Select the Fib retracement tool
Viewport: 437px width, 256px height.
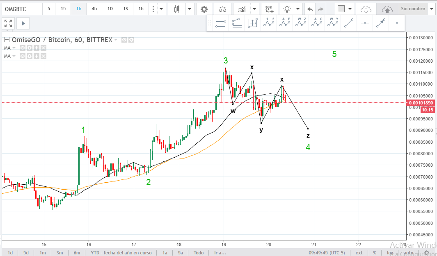[x=220, y=23]
